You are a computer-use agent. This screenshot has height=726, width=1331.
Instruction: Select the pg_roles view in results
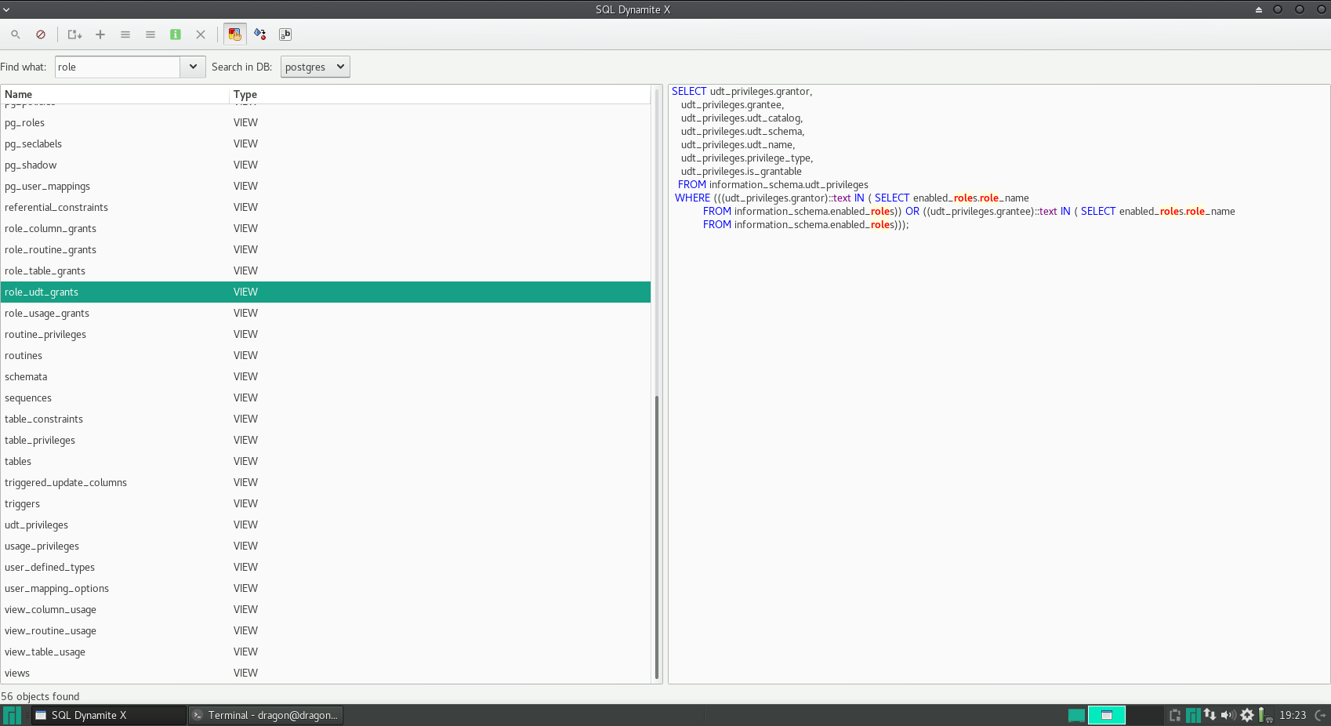tap(25, 123)
